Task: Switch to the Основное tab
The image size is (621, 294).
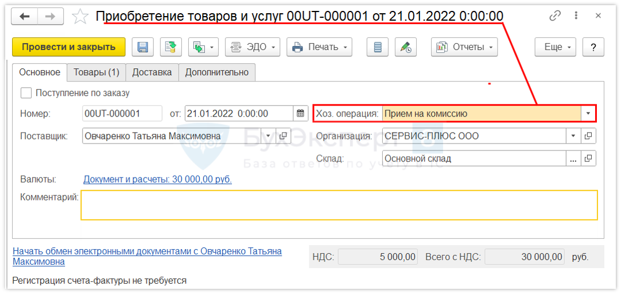Action: point(40,72)
